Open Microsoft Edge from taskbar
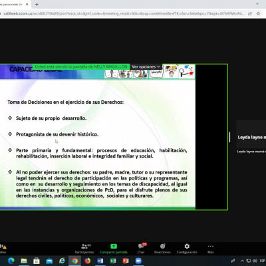 [x=11, y=261]
